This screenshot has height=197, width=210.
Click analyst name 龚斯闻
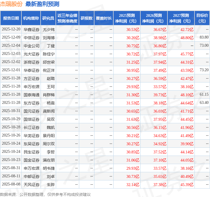(48, 111)
